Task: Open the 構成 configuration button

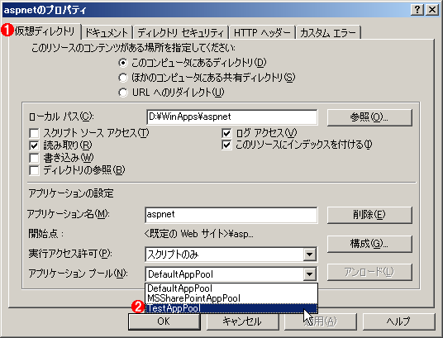Action: (x=369, y=244)
